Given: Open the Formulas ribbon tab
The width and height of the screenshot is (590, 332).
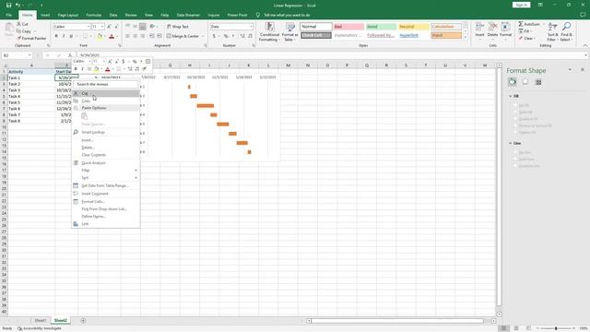Looking at the screenshot, I should (94, 15).
